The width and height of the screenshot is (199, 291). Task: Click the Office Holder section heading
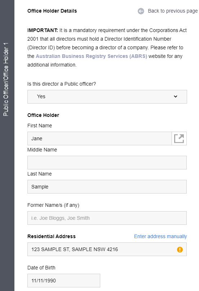[x=43, y=115]
